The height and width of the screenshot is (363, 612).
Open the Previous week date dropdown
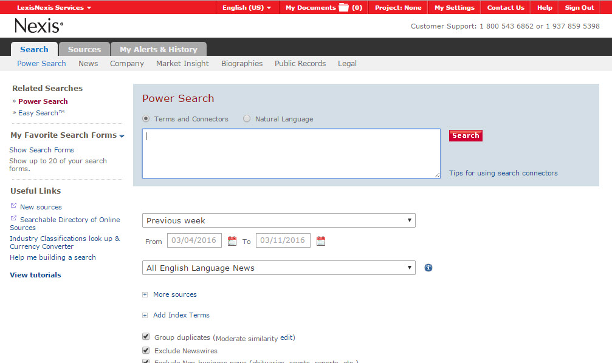279,220
